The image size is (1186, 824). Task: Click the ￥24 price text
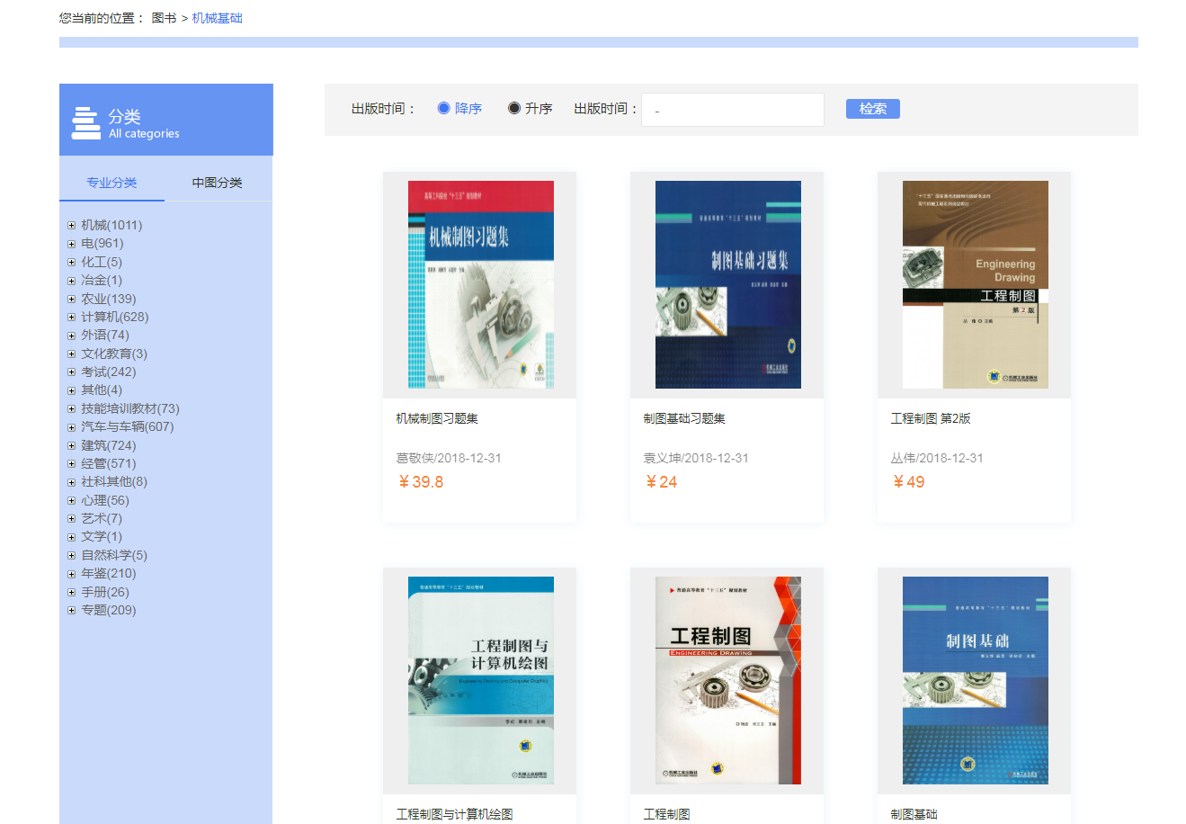click(661, 482)
